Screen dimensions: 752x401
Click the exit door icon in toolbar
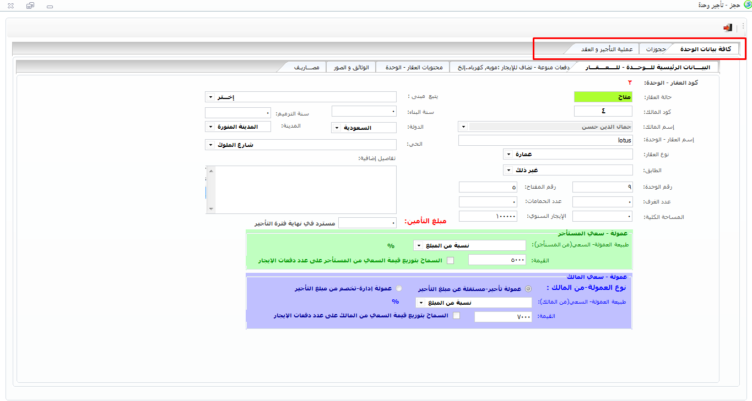click(728, 28)
